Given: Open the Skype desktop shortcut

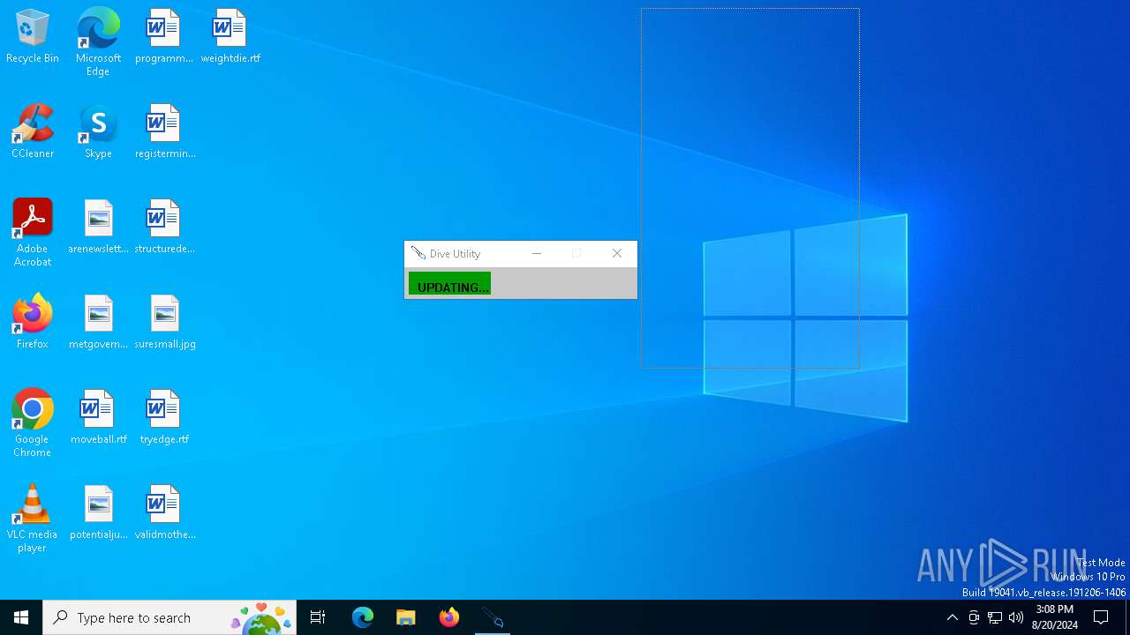Looking at the screenshot, I should click(x=98, y=131).
